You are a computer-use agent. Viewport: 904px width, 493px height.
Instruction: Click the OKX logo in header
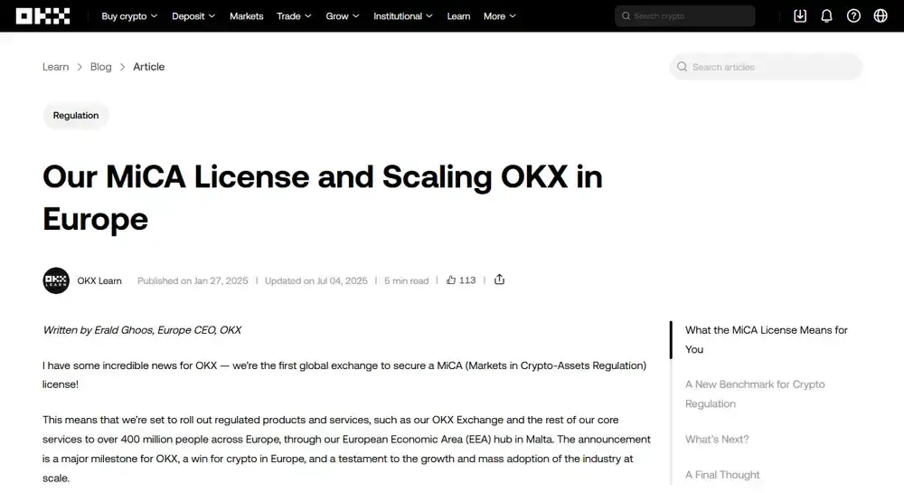pos(42,16)
